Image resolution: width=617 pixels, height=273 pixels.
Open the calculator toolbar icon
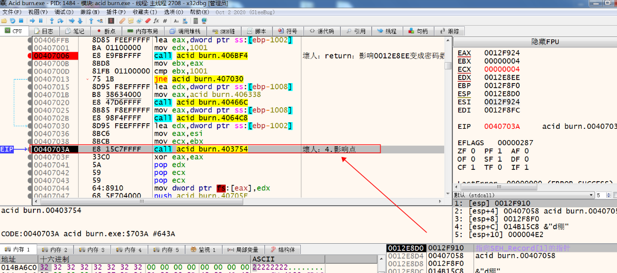point(195,21)
